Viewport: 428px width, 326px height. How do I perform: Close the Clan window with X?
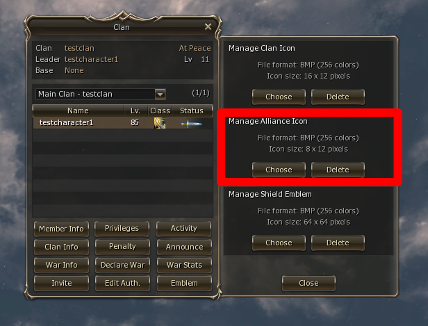(x=208, y=27)
